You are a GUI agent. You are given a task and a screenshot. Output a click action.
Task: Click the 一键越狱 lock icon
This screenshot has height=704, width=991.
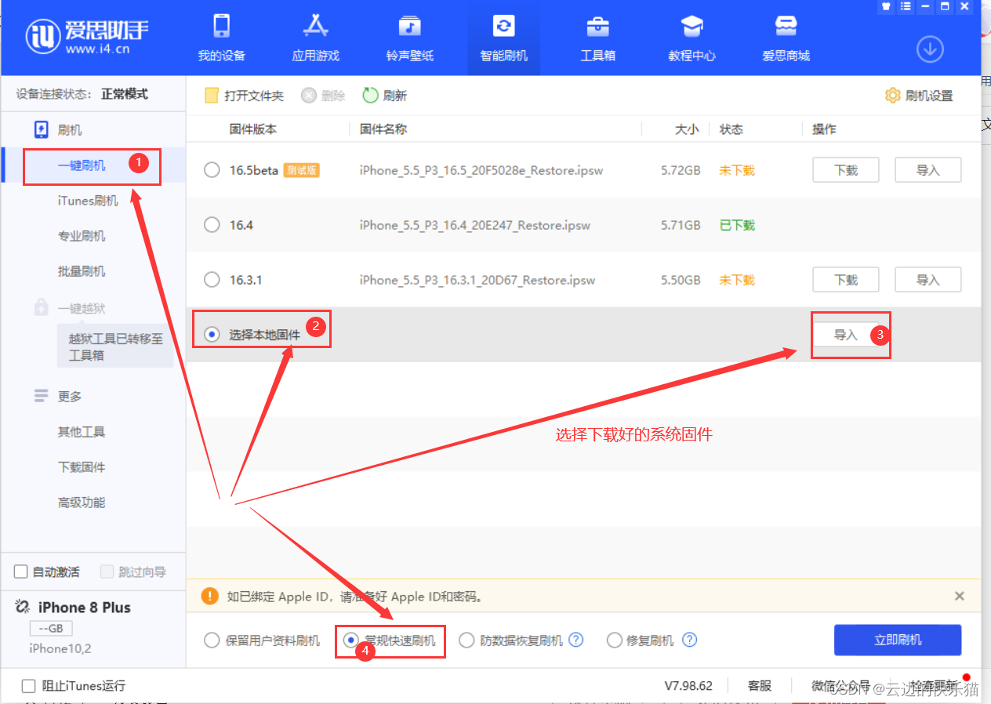click(x=42, y=308)
